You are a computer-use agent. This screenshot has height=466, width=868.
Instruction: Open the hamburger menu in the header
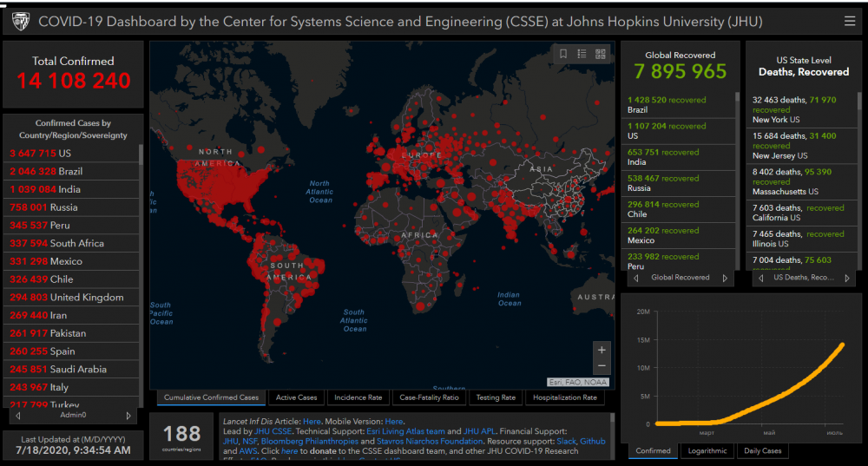click(x=849, y=21)
